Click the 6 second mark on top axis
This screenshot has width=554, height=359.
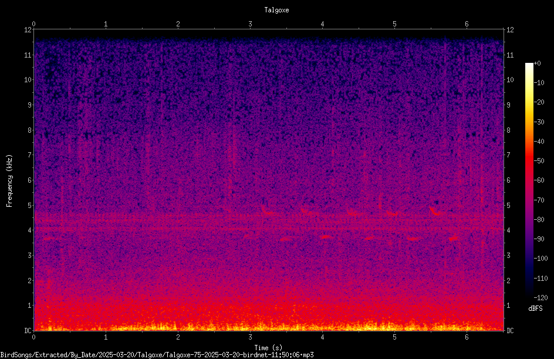(x=467, y=24)
